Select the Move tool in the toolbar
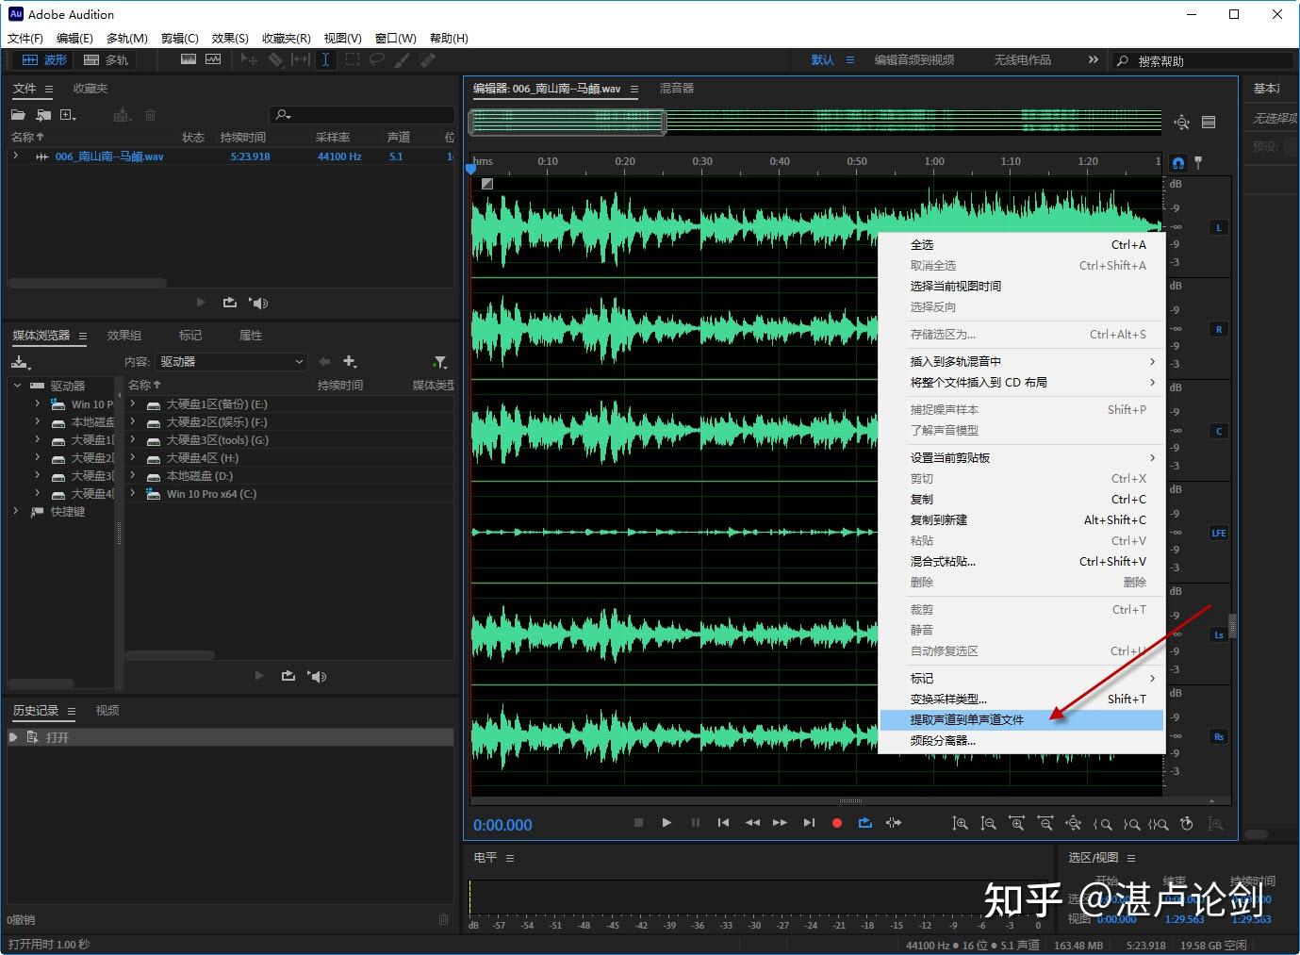The image size is (1300, 955). point(249,59)
